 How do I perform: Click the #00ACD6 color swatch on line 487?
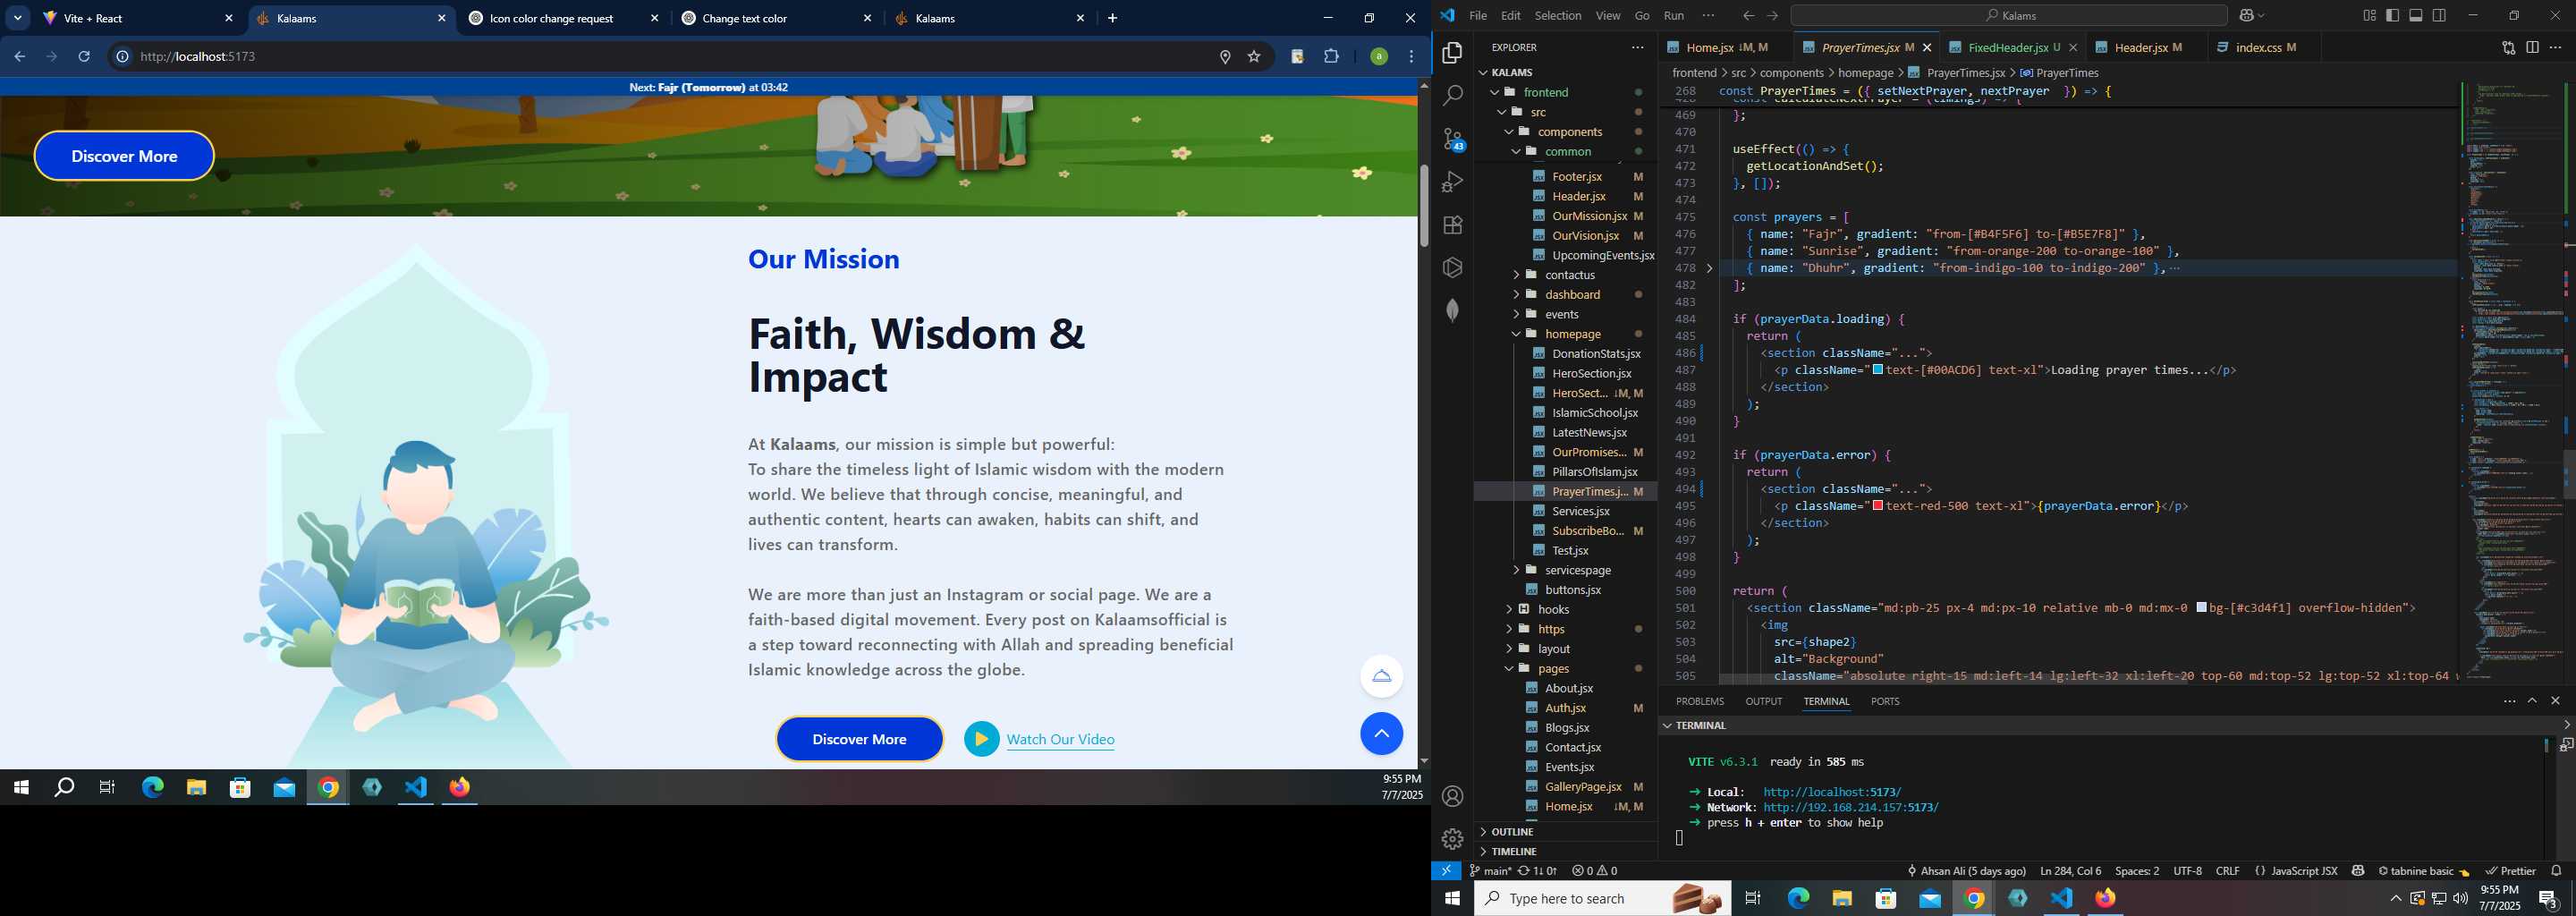pos(1878,370)
